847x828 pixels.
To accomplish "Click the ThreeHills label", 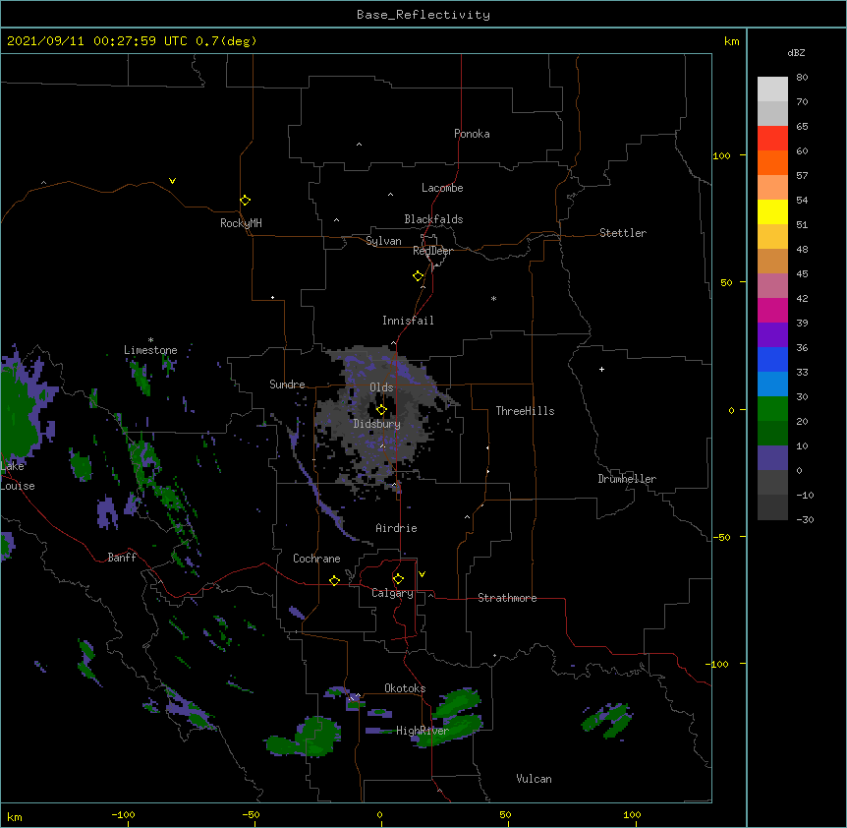I will point(525,411).
